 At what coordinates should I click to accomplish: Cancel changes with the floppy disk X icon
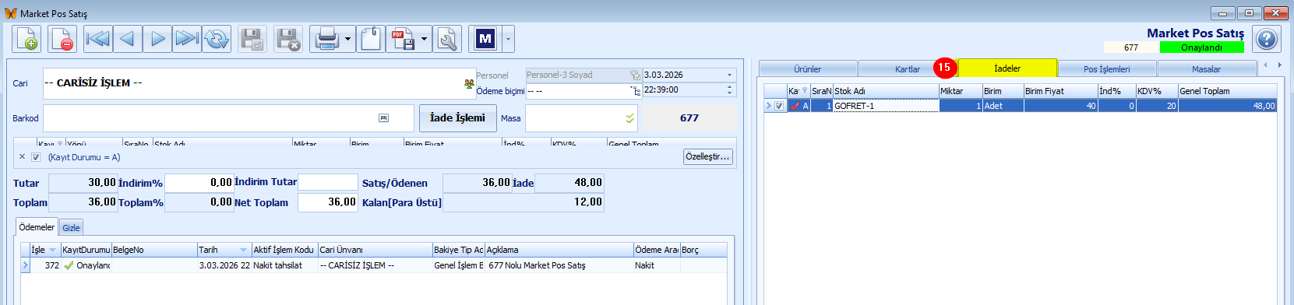pyautogui.click(x=288, y=39)
